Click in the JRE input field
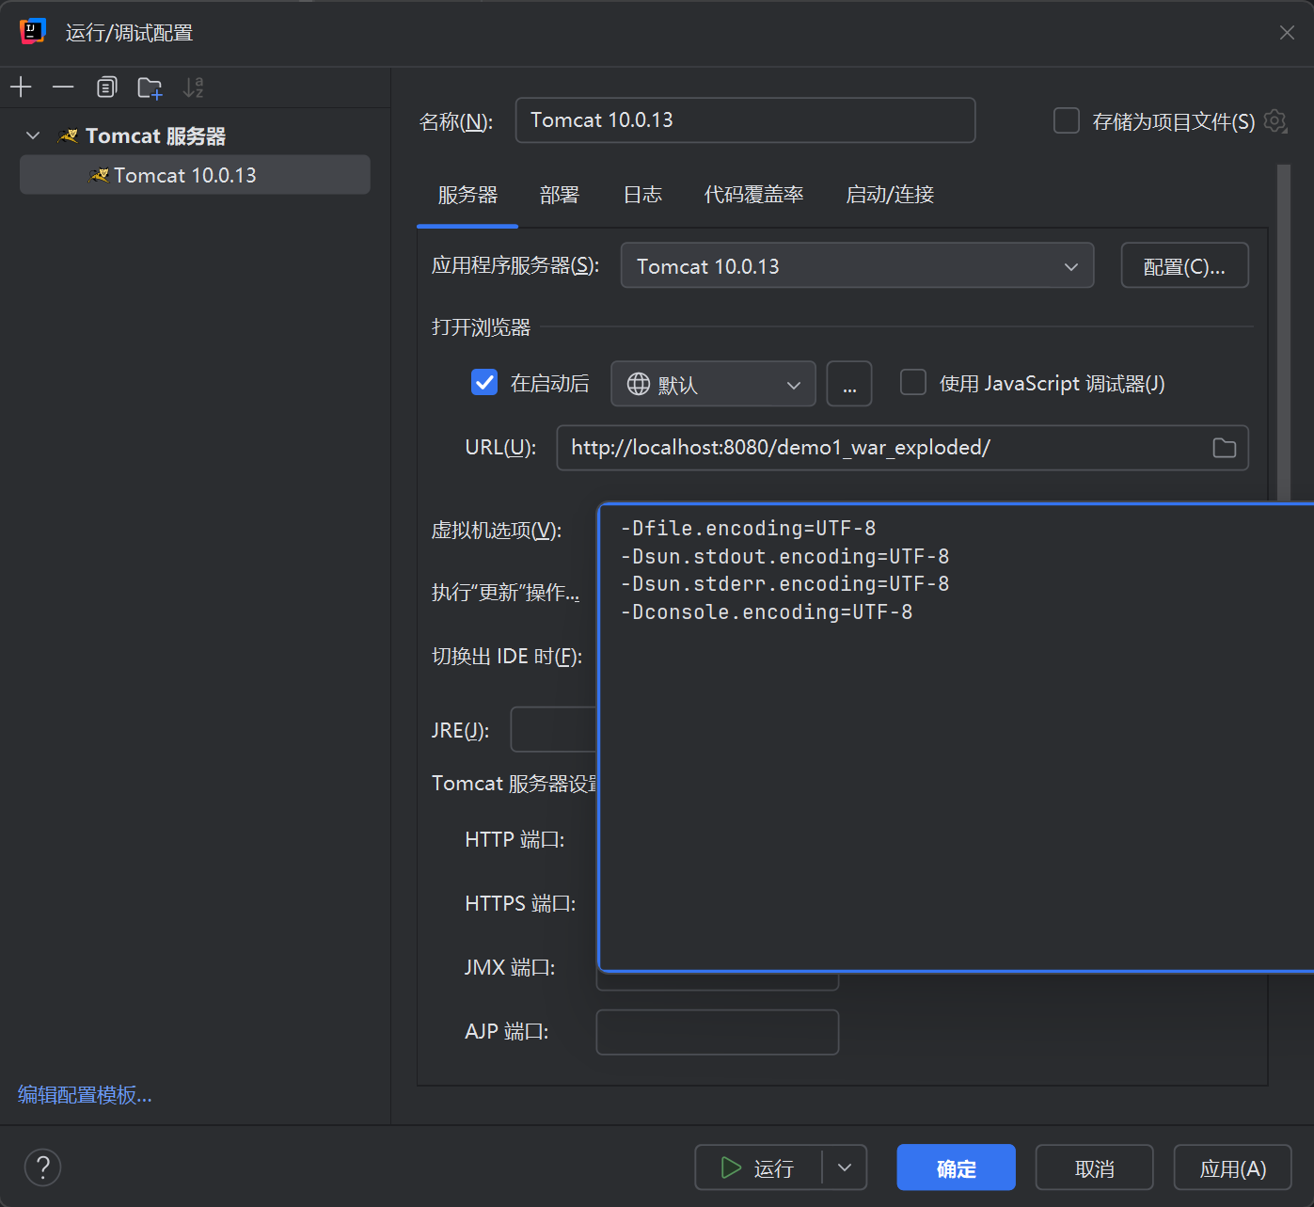 point(554,729)
